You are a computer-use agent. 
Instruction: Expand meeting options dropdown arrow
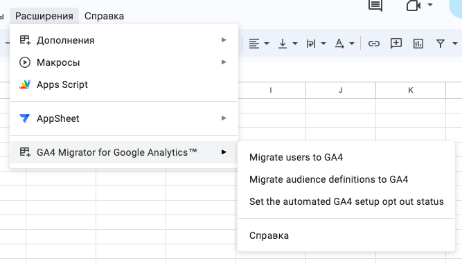pos(430,5)
